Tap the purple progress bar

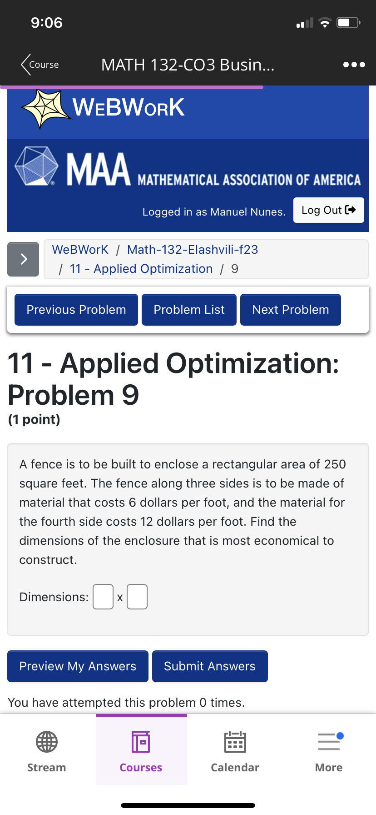pos(132,86)
